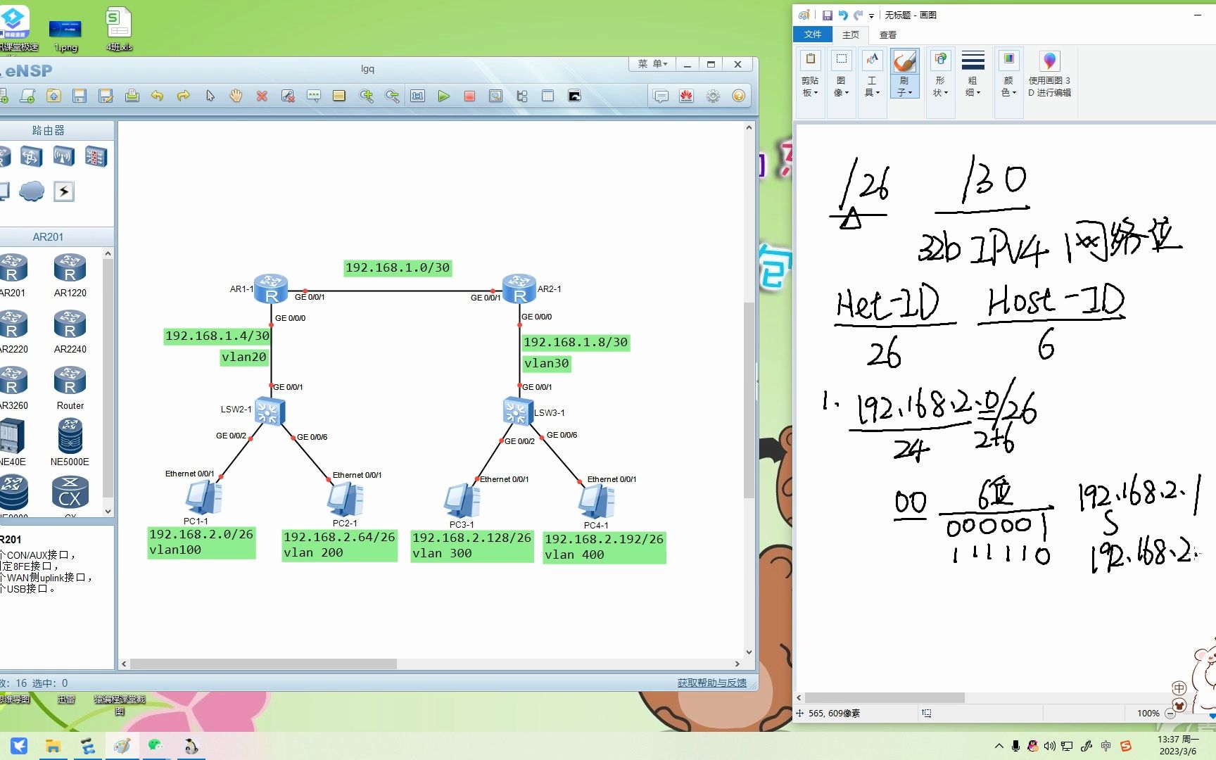Viewport: 1216px width, 760px height.
Task: Select the connection cable lightning icon
Action: coord(64,191)
